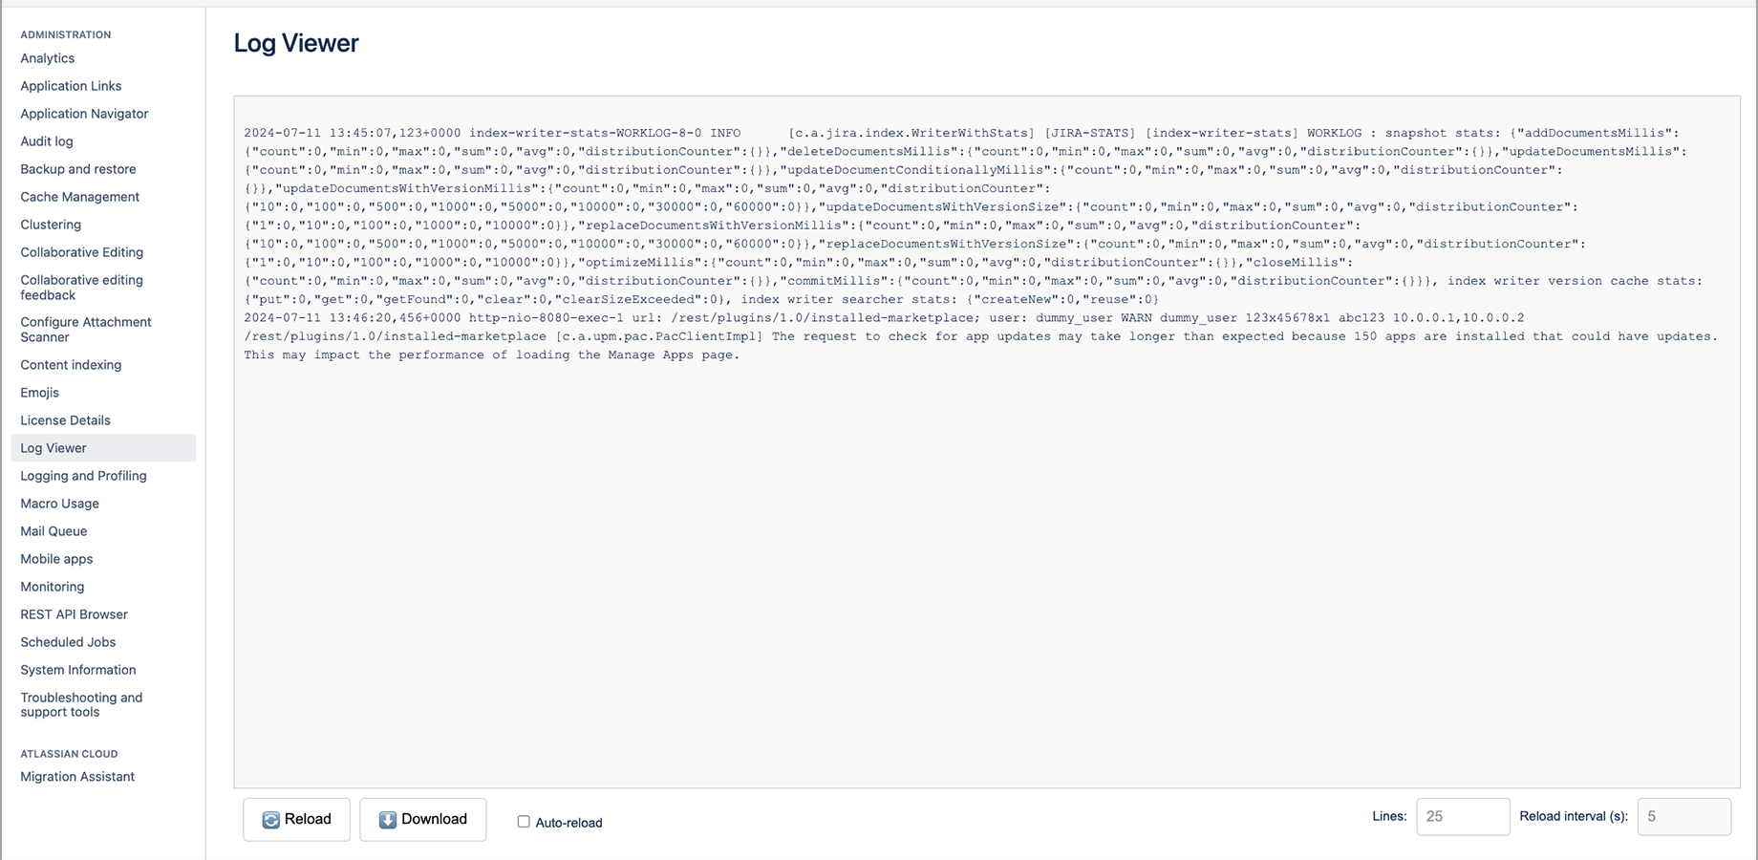Click the Download button label

point(434,819)
